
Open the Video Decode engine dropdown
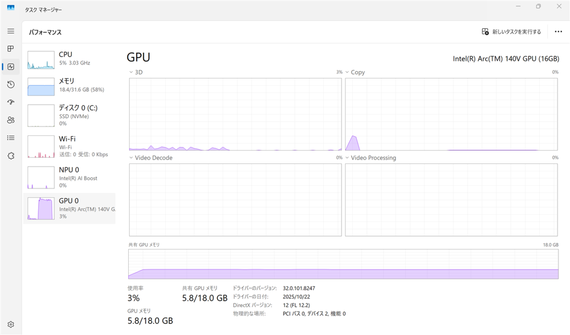coord(131,158)
